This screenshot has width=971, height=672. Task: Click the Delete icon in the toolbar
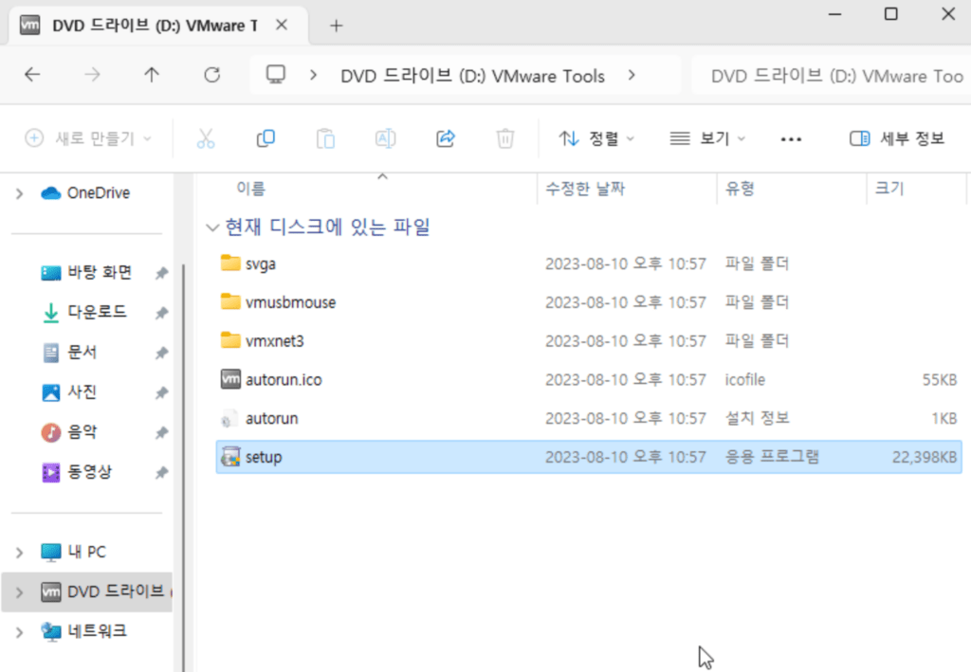[x=504, y=138]
